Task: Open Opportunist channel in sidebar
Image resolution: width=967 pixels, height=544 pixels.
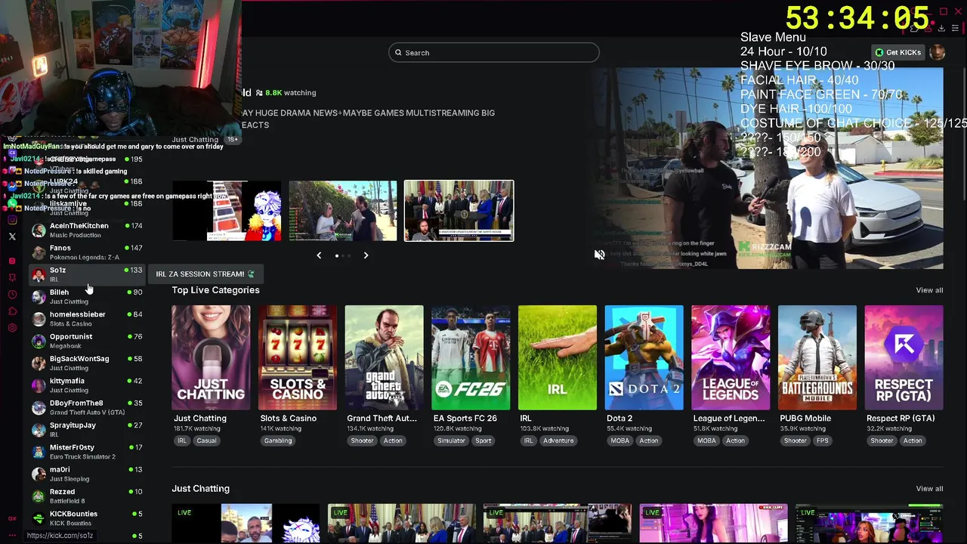Action: pyautogui.click(x=87, y=341)
